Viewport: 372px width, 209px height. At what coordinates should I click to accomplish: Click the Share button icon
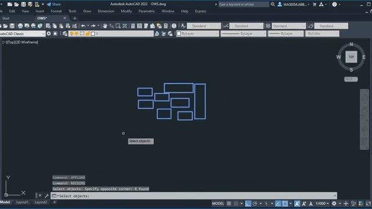pyautogui.click(x=53, y=4)
